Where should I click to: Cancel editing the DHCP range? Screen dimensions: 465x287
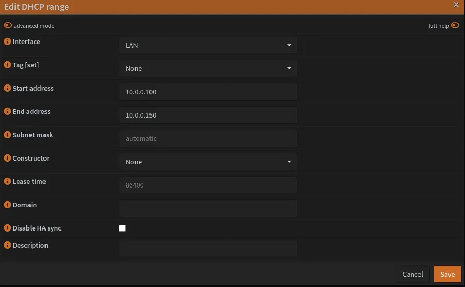click(x=413, y=274)
